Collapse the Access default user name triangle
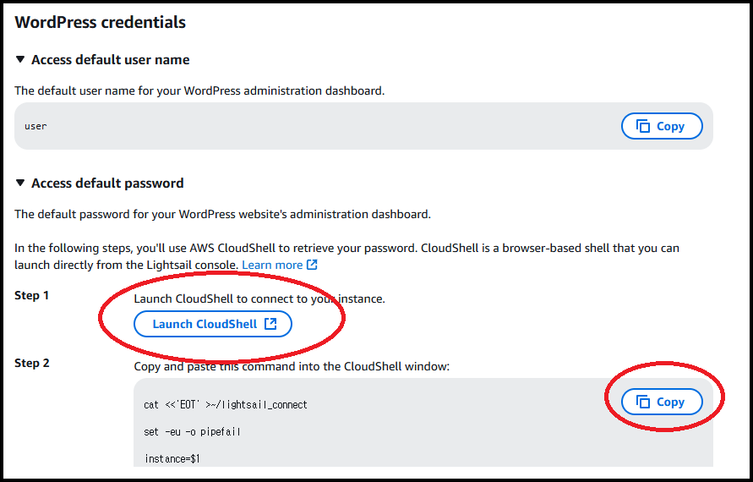Screen dimensions: 753x482 point(19,59)
